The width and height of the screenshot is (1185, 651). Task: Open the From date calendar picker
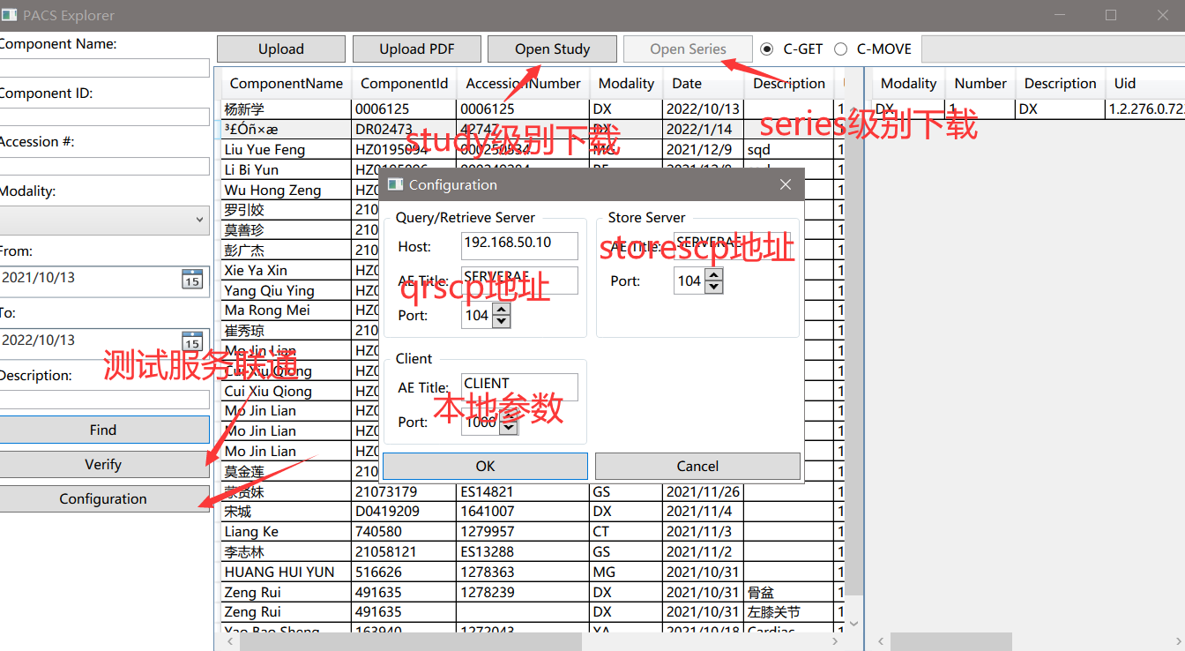pos(192,279)
